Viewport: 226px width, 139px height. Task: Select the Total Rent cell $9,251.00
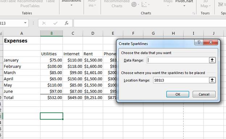[x=93, y=98]
